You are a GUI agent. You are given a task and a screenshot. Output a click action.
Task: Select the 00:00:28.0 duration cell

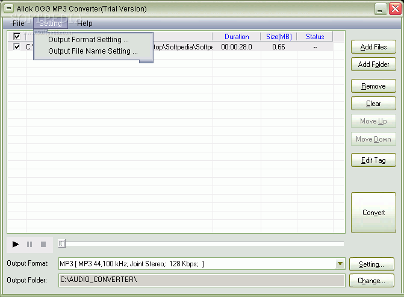point(237,47)
